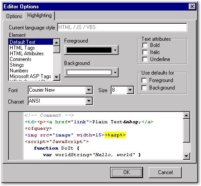Screen dimensions: 201x186
Task: Click the white Background color swatch
Action: pos(89,72)
